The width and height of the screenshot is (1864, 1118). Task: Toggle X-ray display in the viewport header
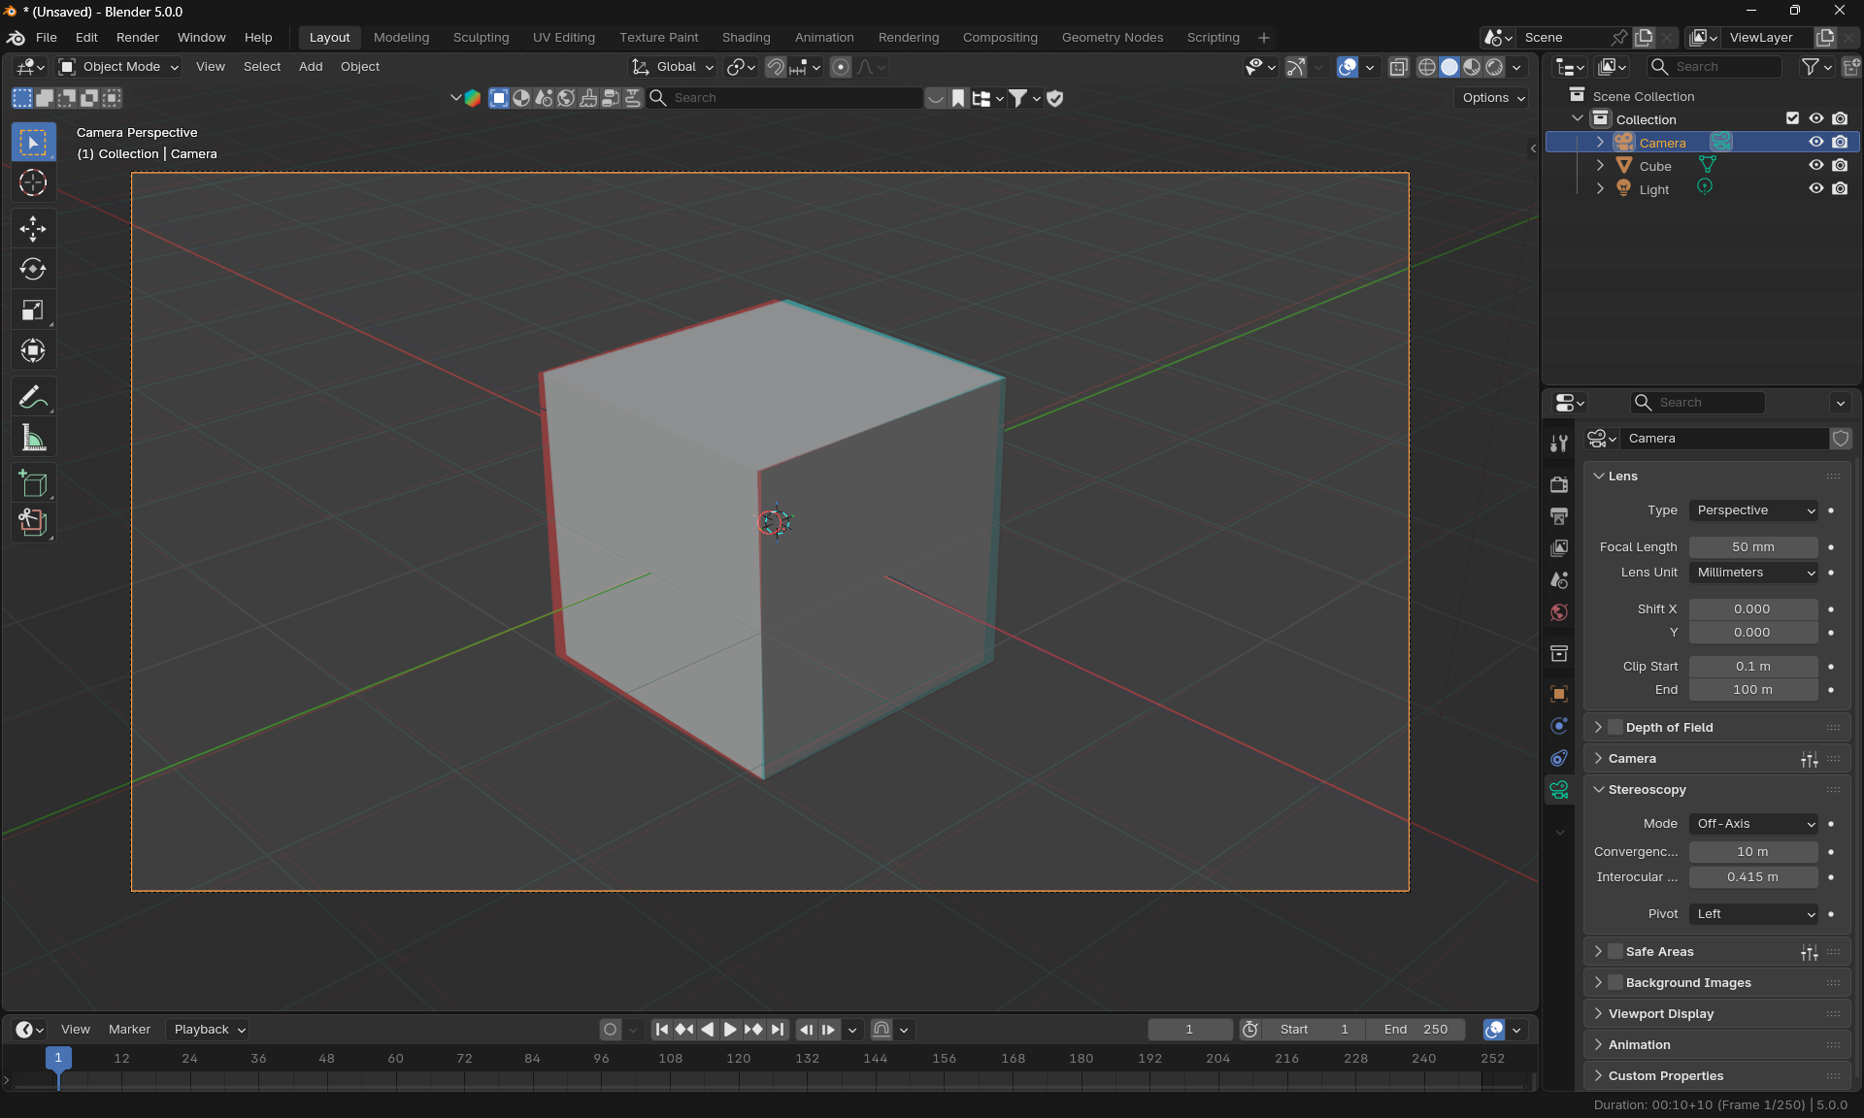coord(1399,67)
